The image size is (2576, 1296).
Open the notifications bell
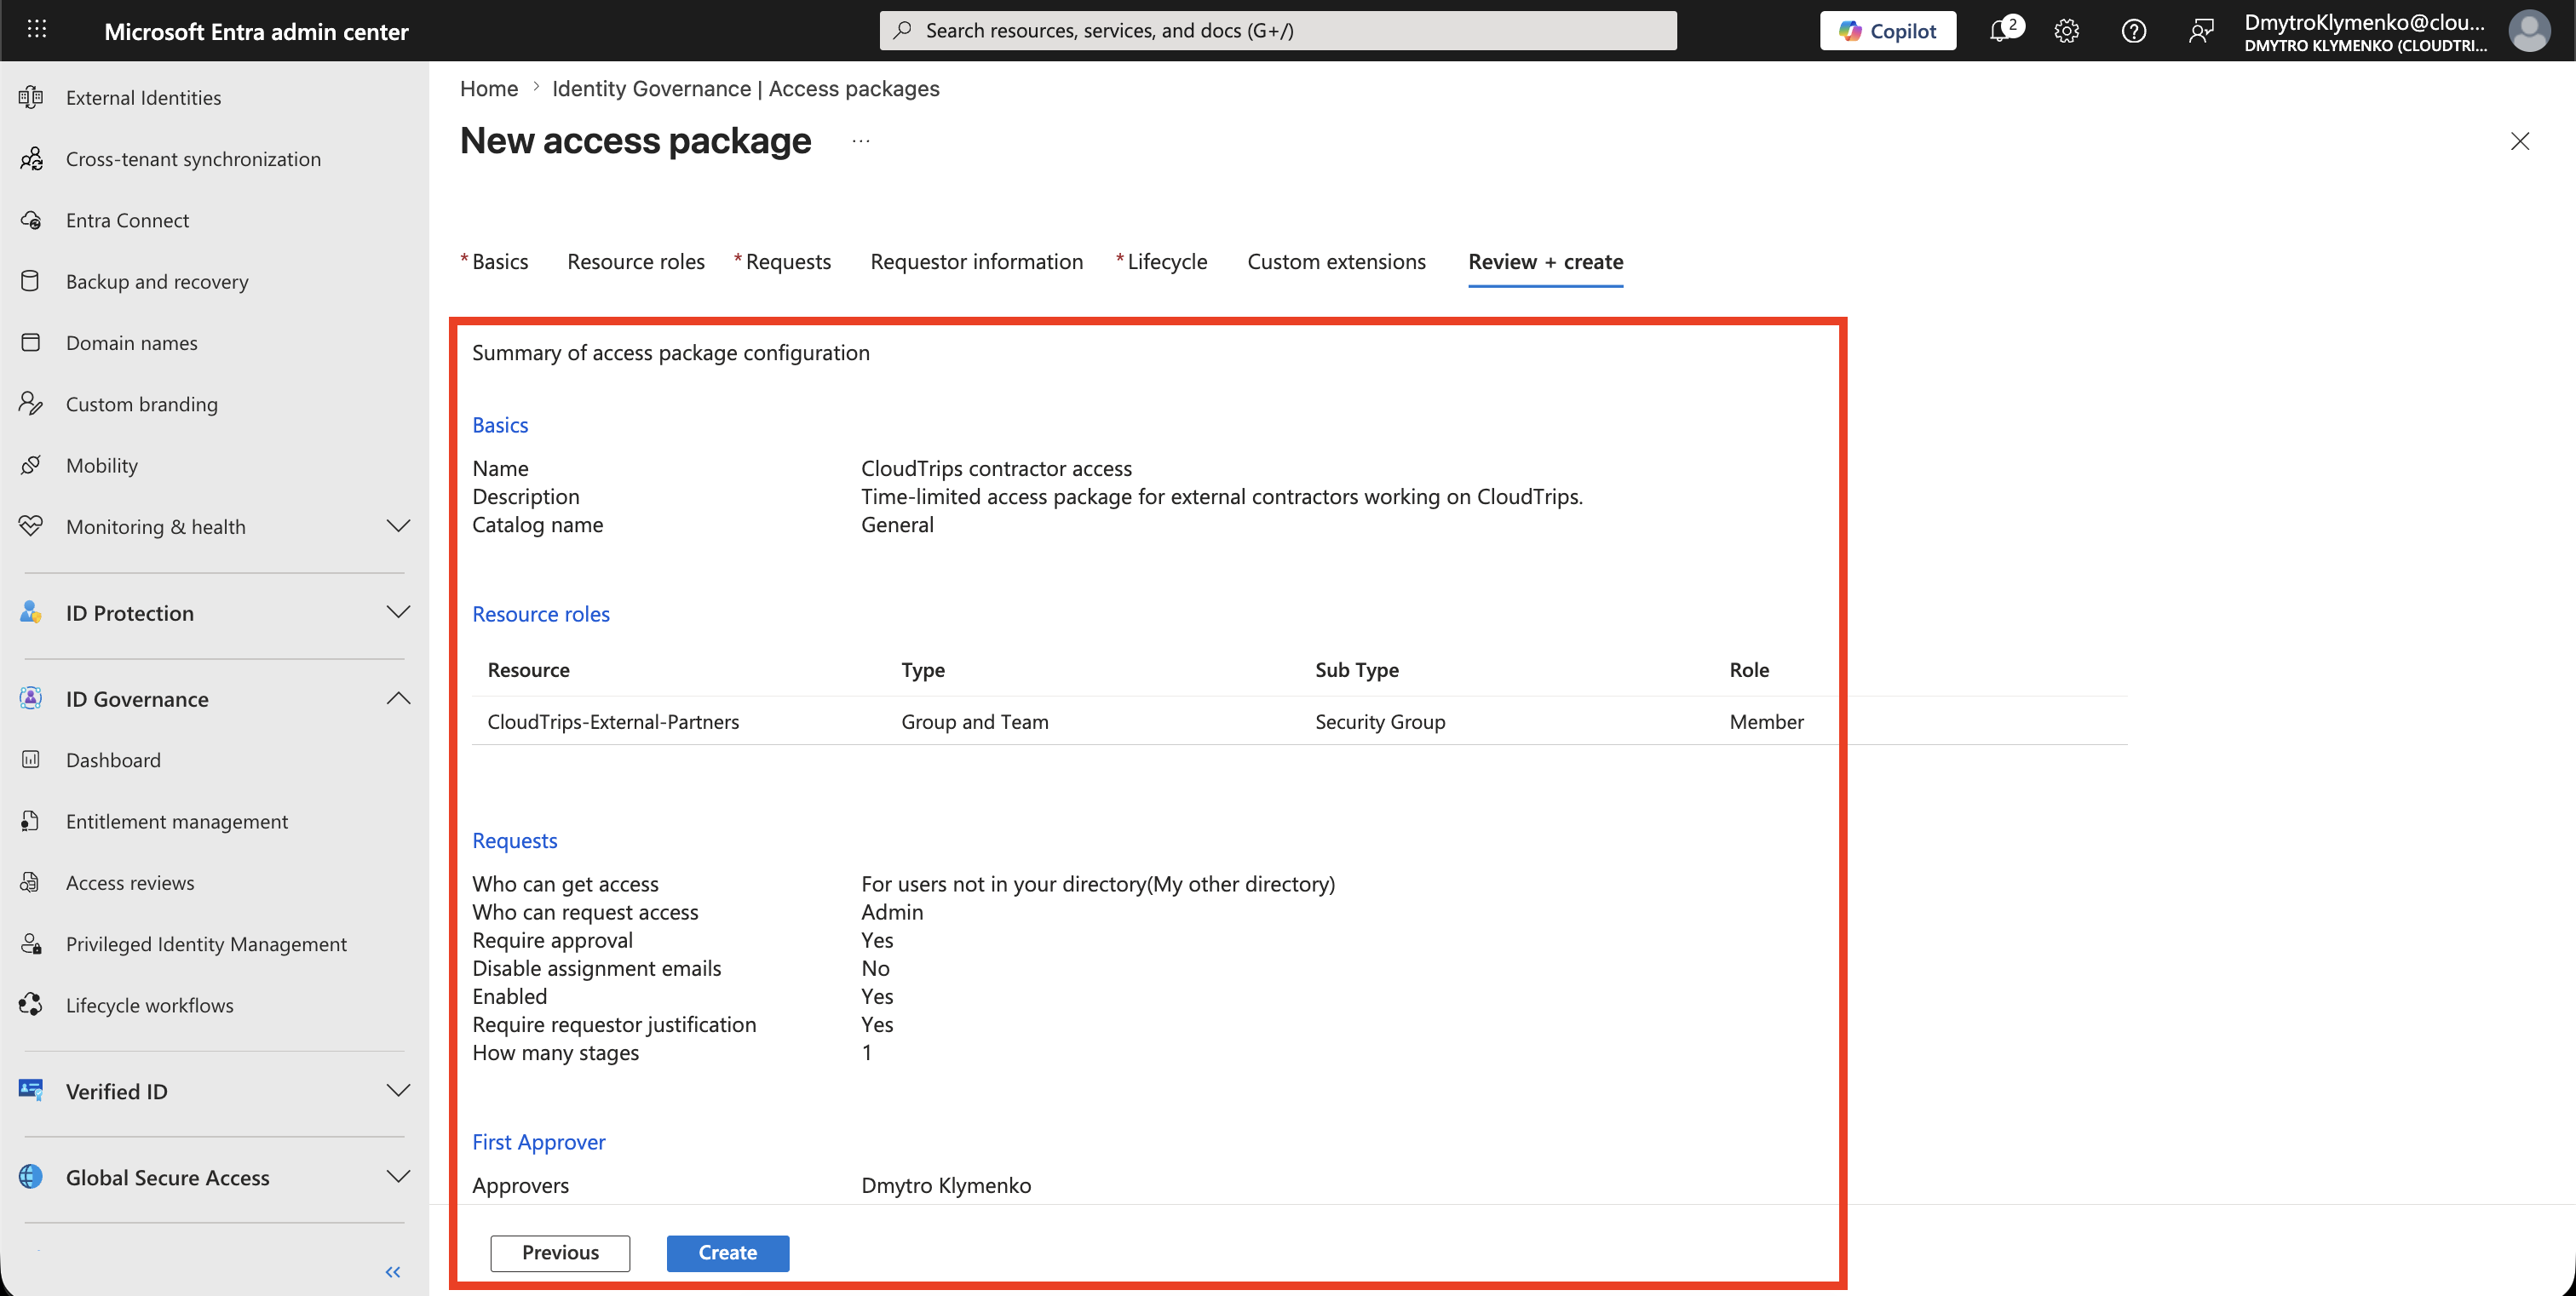tap(2001, 31)
